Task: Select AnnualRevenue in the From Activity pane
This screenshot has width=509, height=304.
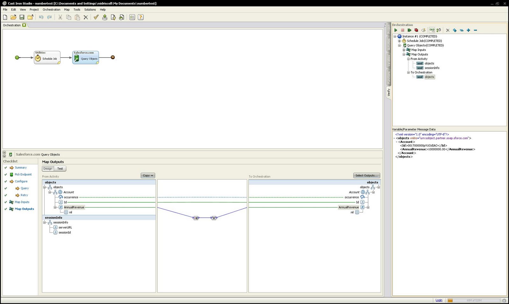Action: point(74,207)
